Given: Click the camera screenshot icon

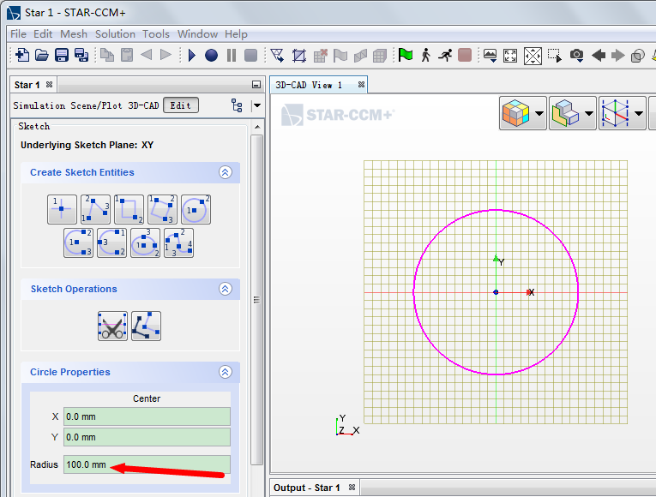Looking at the screenshot, I should [x=577, y=55].
